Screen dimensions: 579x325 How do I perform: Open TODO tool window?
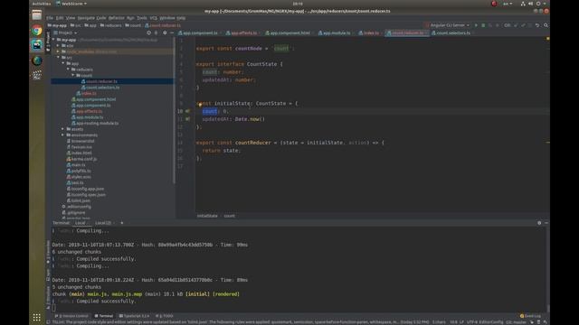coord(165,316)
